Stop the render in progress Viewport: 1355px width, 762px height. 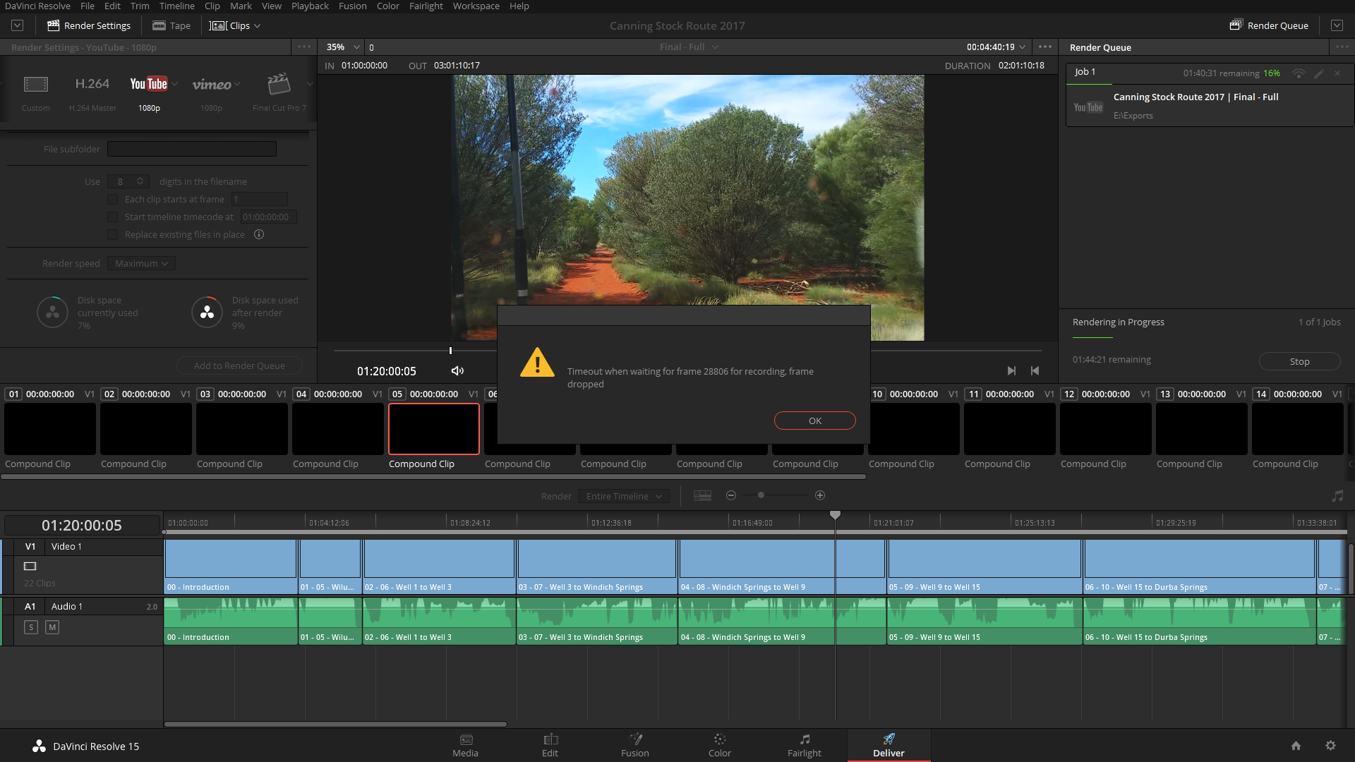(1299, 361)
